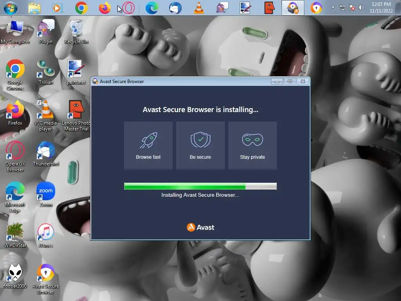
Task: Select the active Avast installer taskbar button
Action: click(293, 8)
